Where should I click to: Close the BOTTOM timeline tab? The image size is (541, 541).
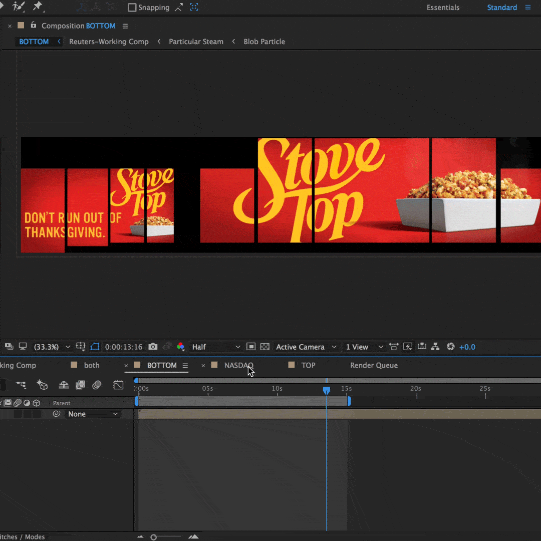(126, 365)
